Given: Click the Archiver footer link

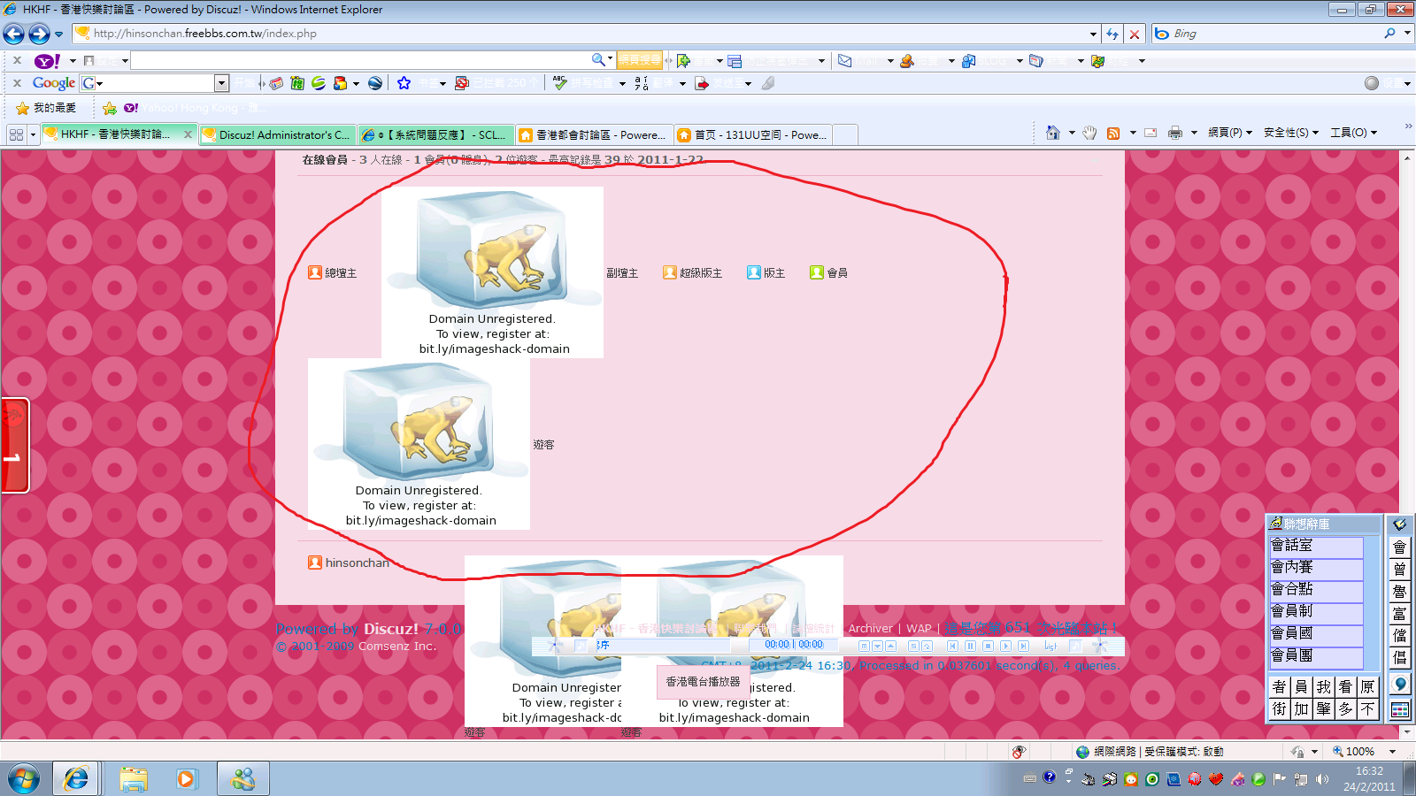Looking at the screenshot, I should point(870,629).
